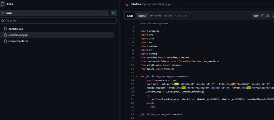
Task: Open requirements.txt from the file list
Action: pos(18,41)
